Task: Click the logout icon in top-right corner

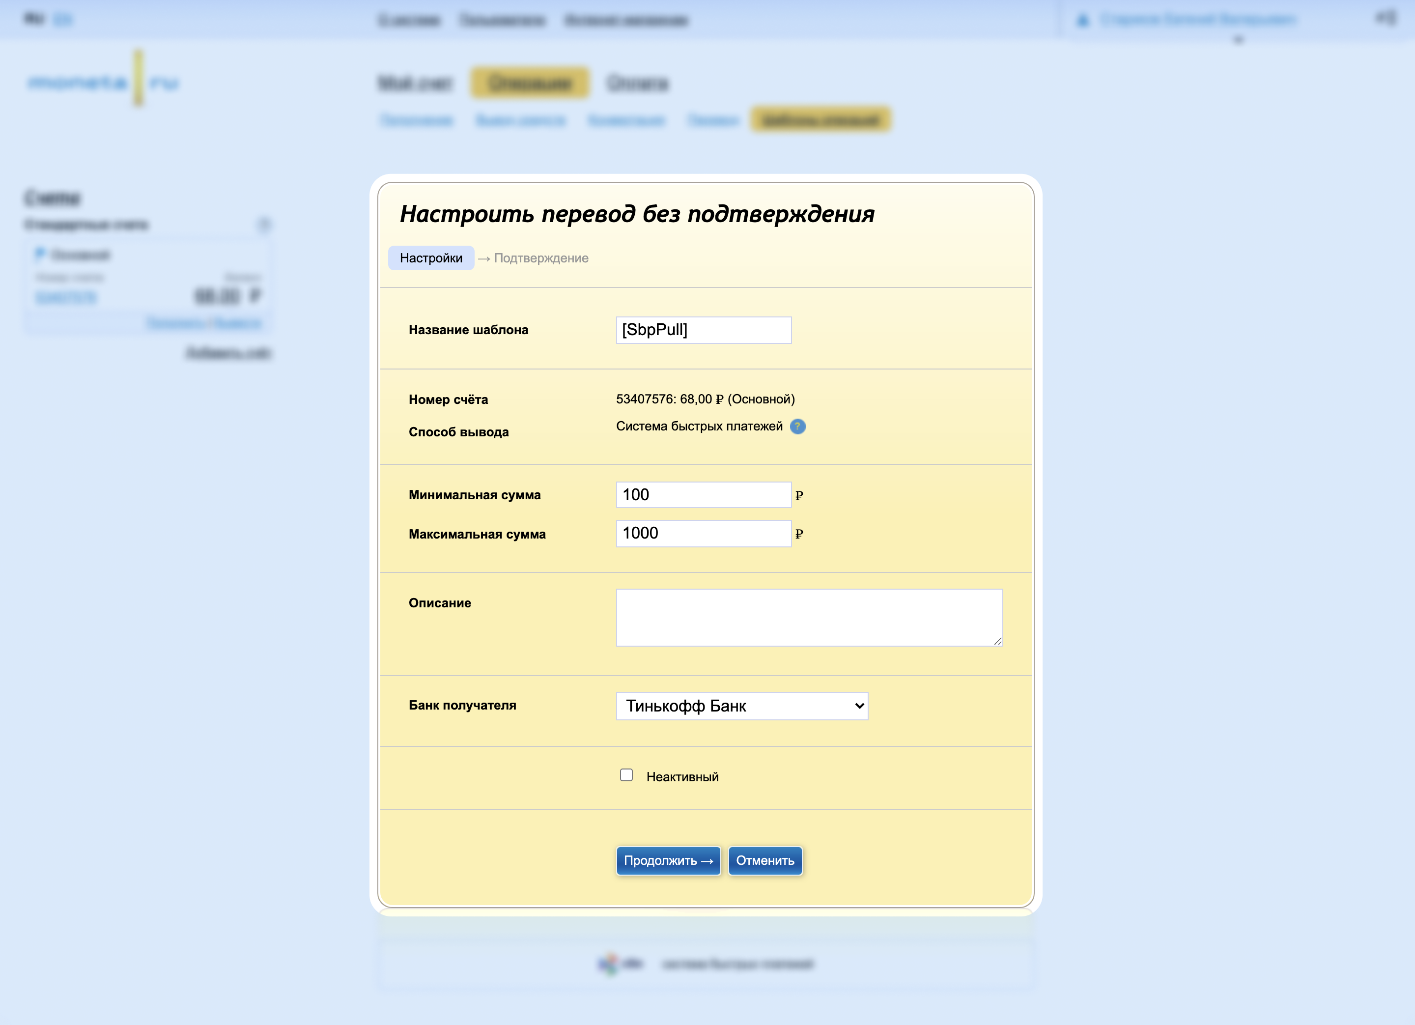Action: pyautogui.click(x=1385, y=18)
